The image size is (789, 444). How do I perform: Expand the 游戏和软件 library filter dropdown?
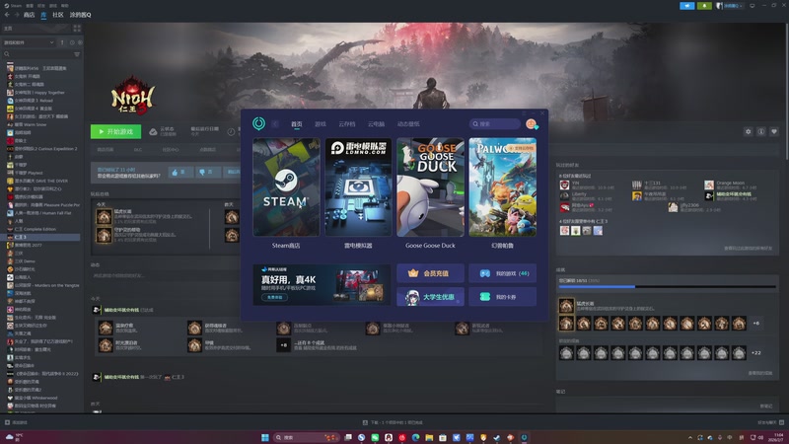29,42
